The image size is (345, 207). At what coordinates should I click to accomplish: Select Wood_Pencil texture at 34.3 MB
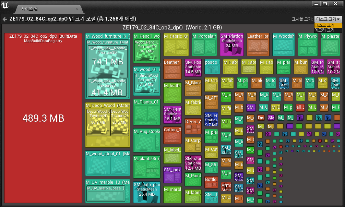coord(147,51)
